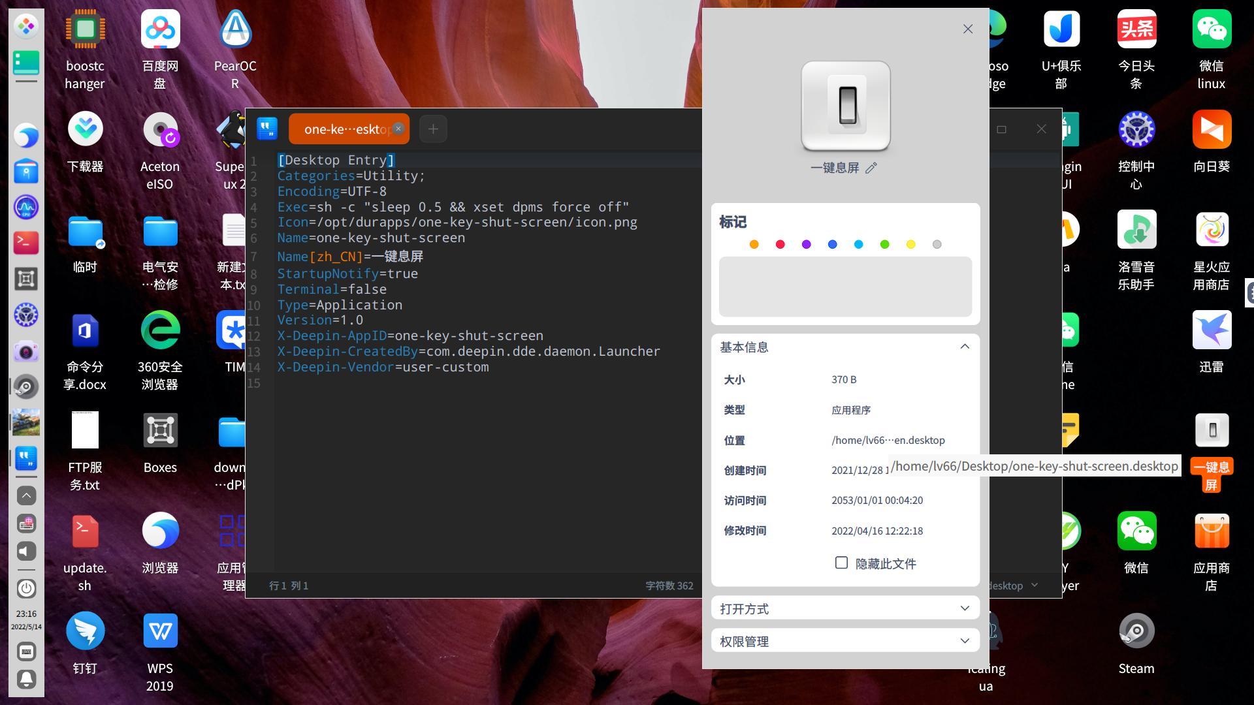This screenshot has width=1254, height=705.
Task: Click the tag input field under 标记
Action: coord(845,287)
